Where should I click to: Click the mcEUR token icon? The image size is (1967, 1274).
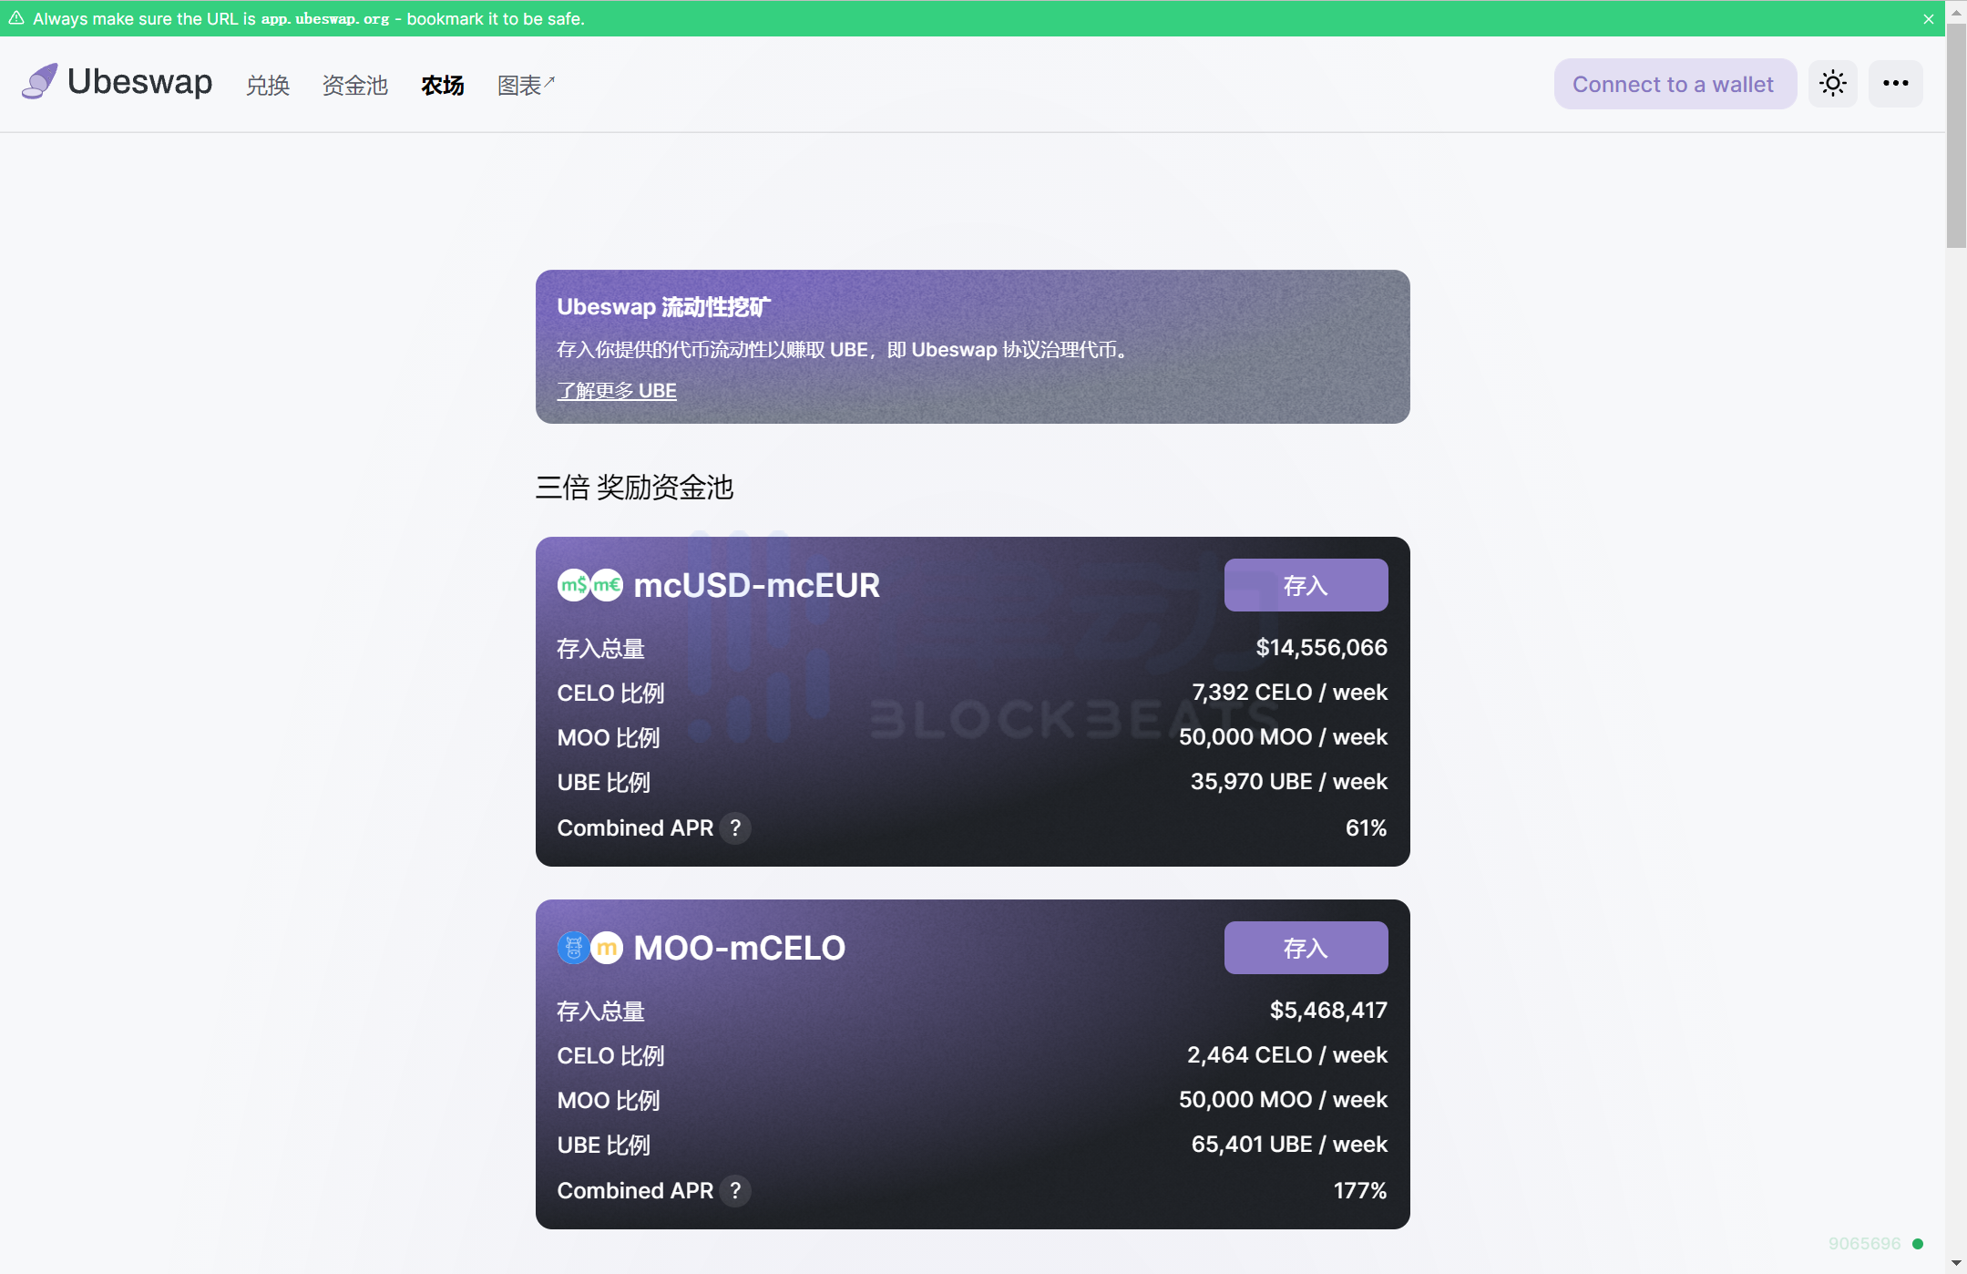tap(603, 584)
